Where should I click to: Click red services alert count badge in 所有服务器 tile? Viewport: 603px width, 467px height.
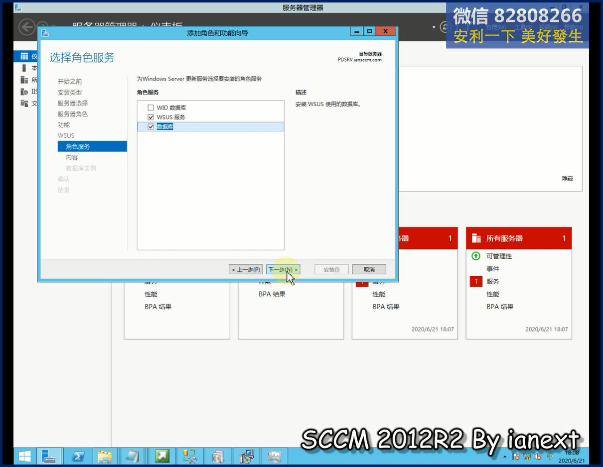click(x=476, y=282)
